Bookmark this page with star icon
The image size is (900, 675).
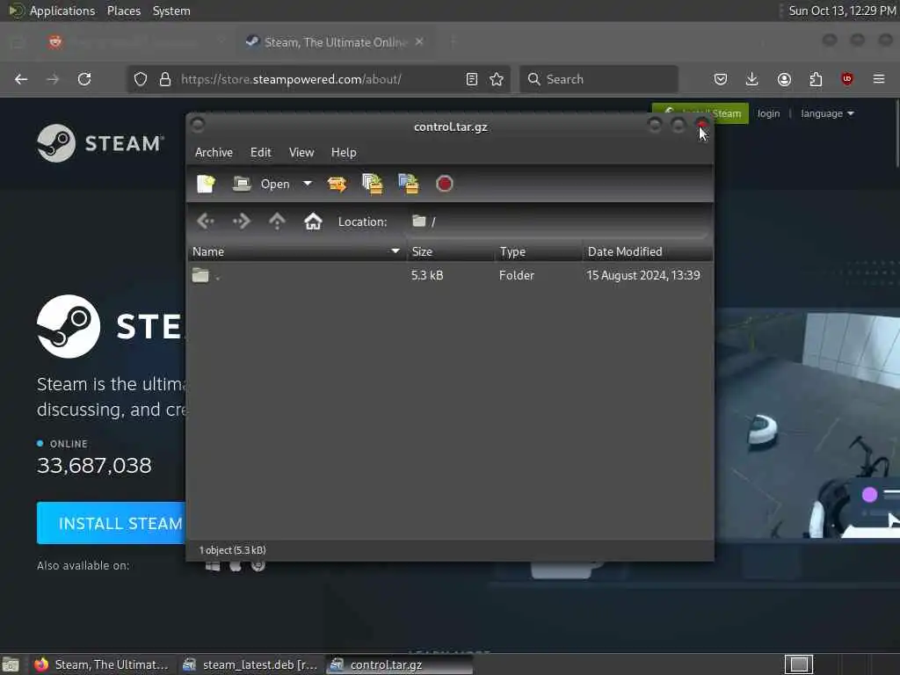pos(497,79)
